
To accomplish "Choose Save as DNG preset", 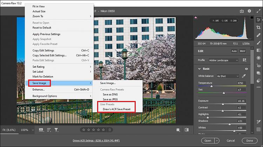I will (x=117, y=94).
